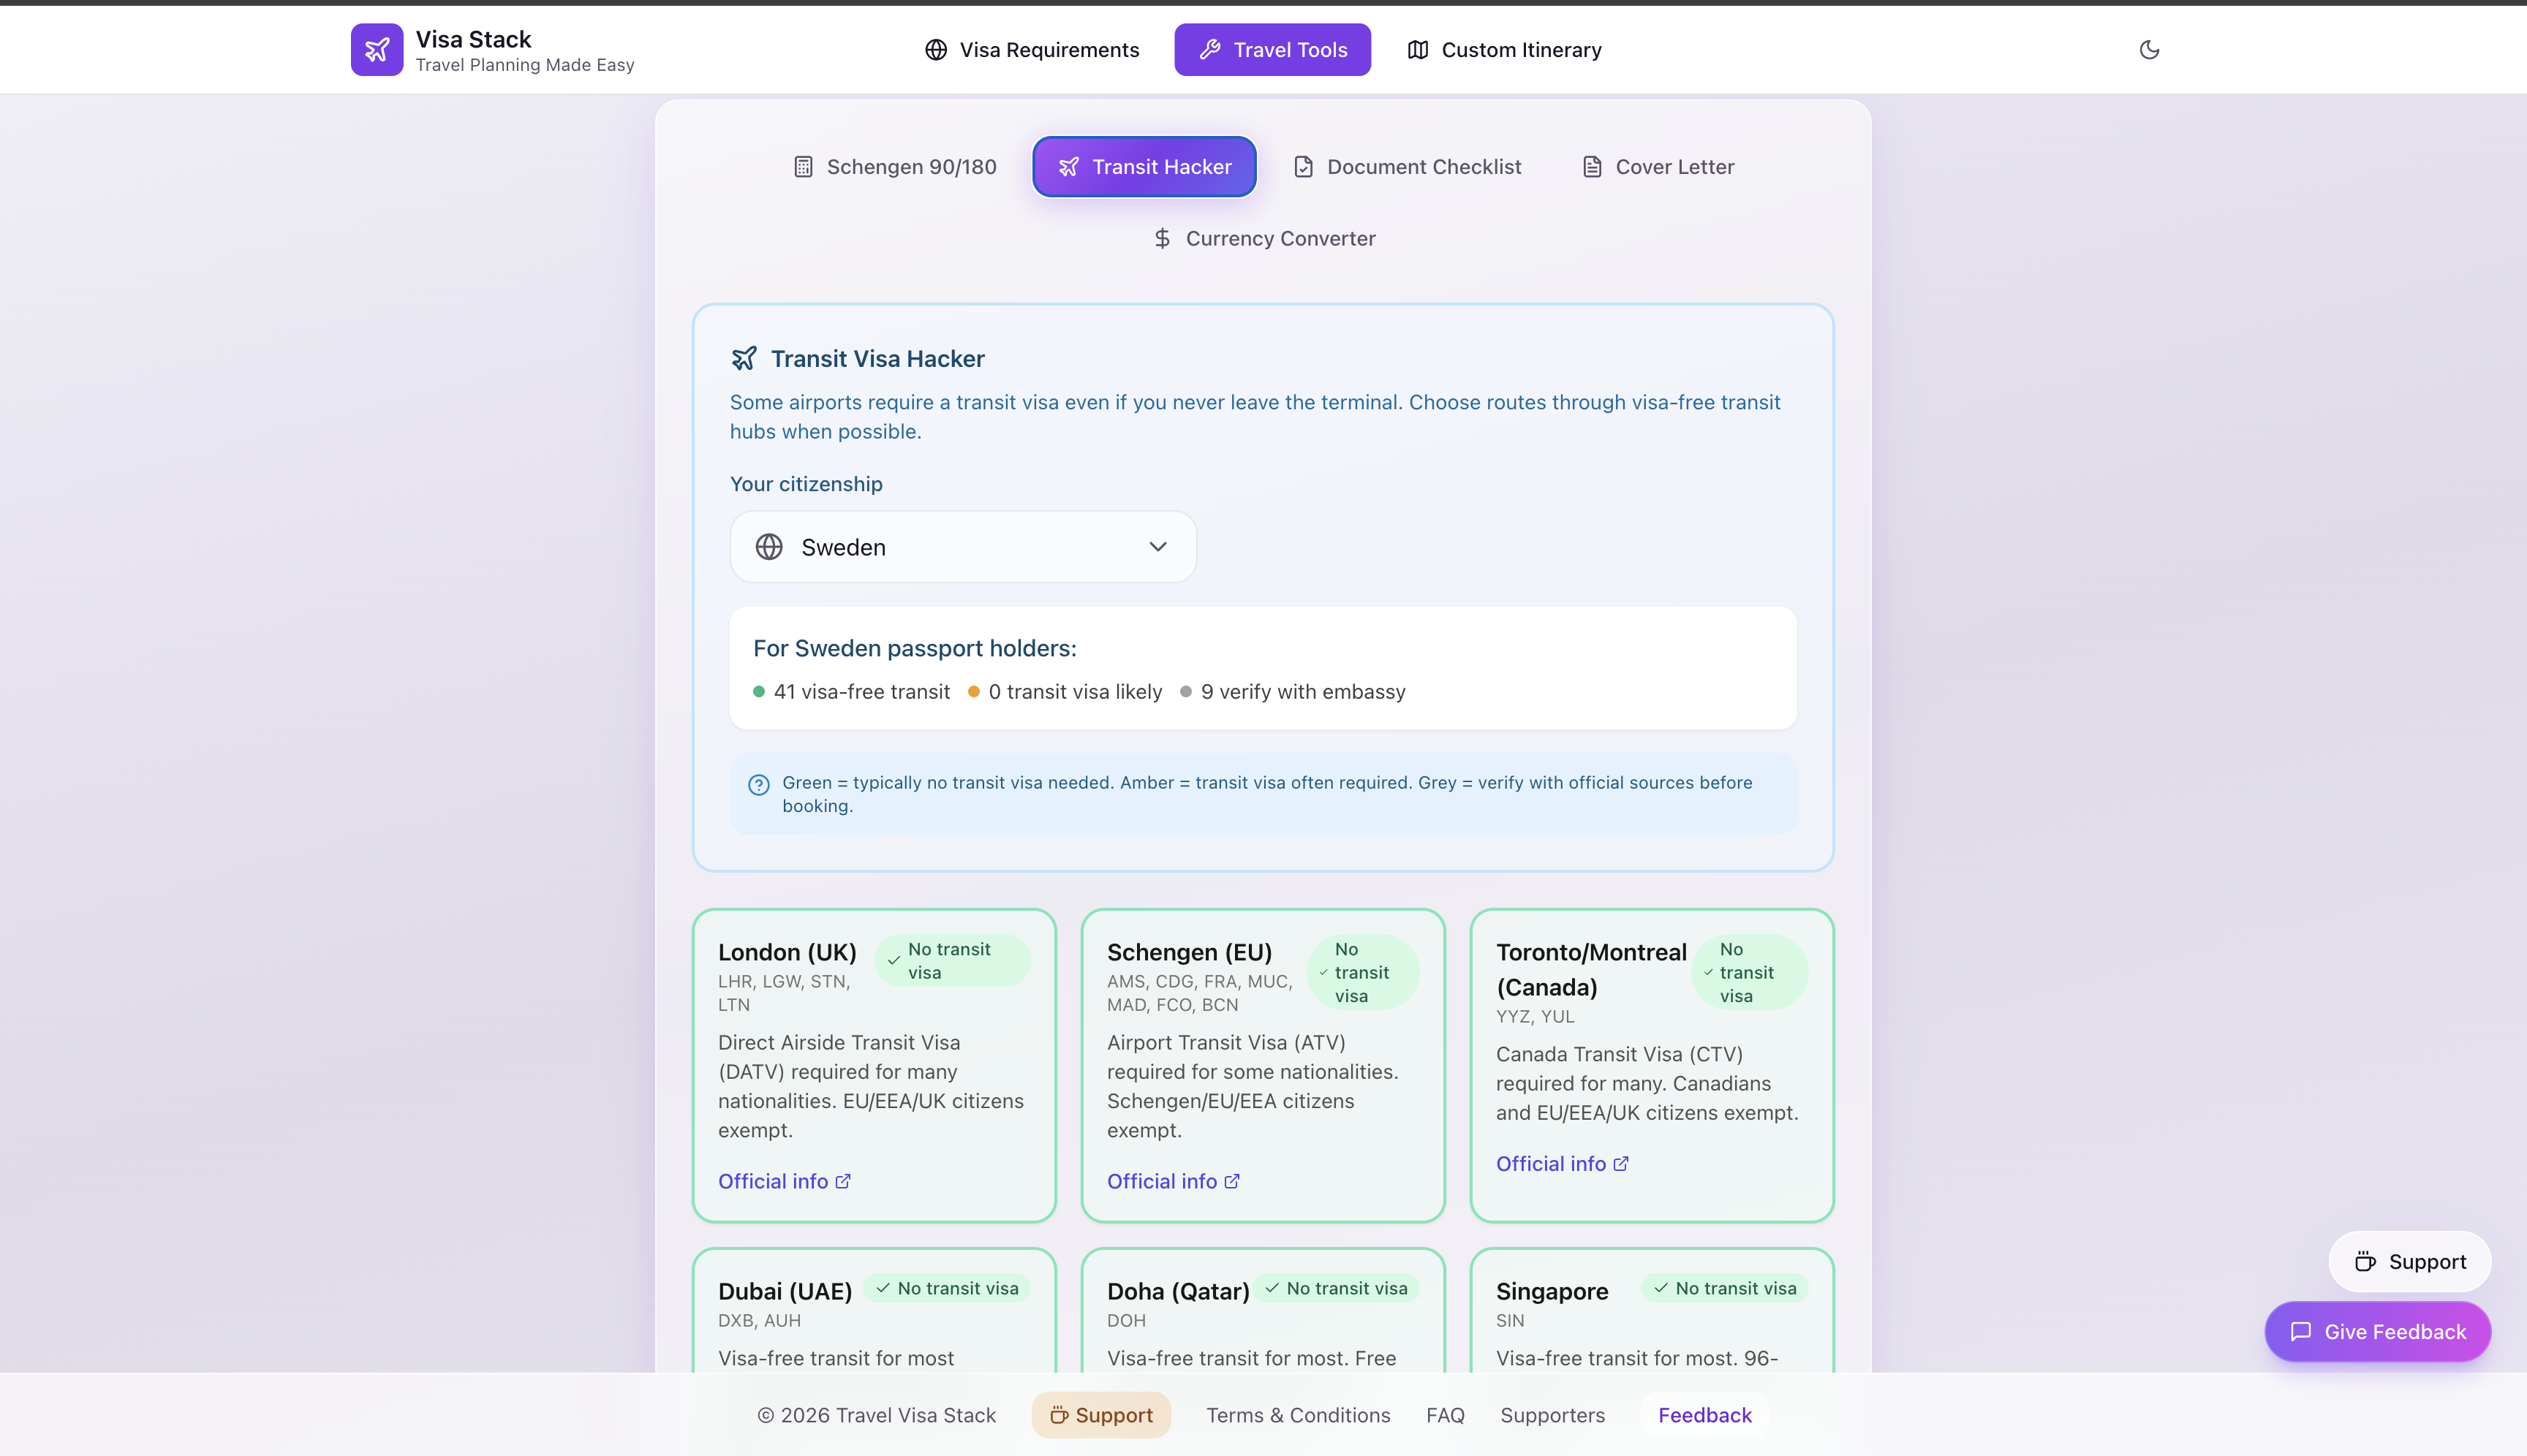This screenshot has height=1456, width=2527.
Task: Click the chat bubble icon on Give Feedback
Action: coord(2300,1331)
